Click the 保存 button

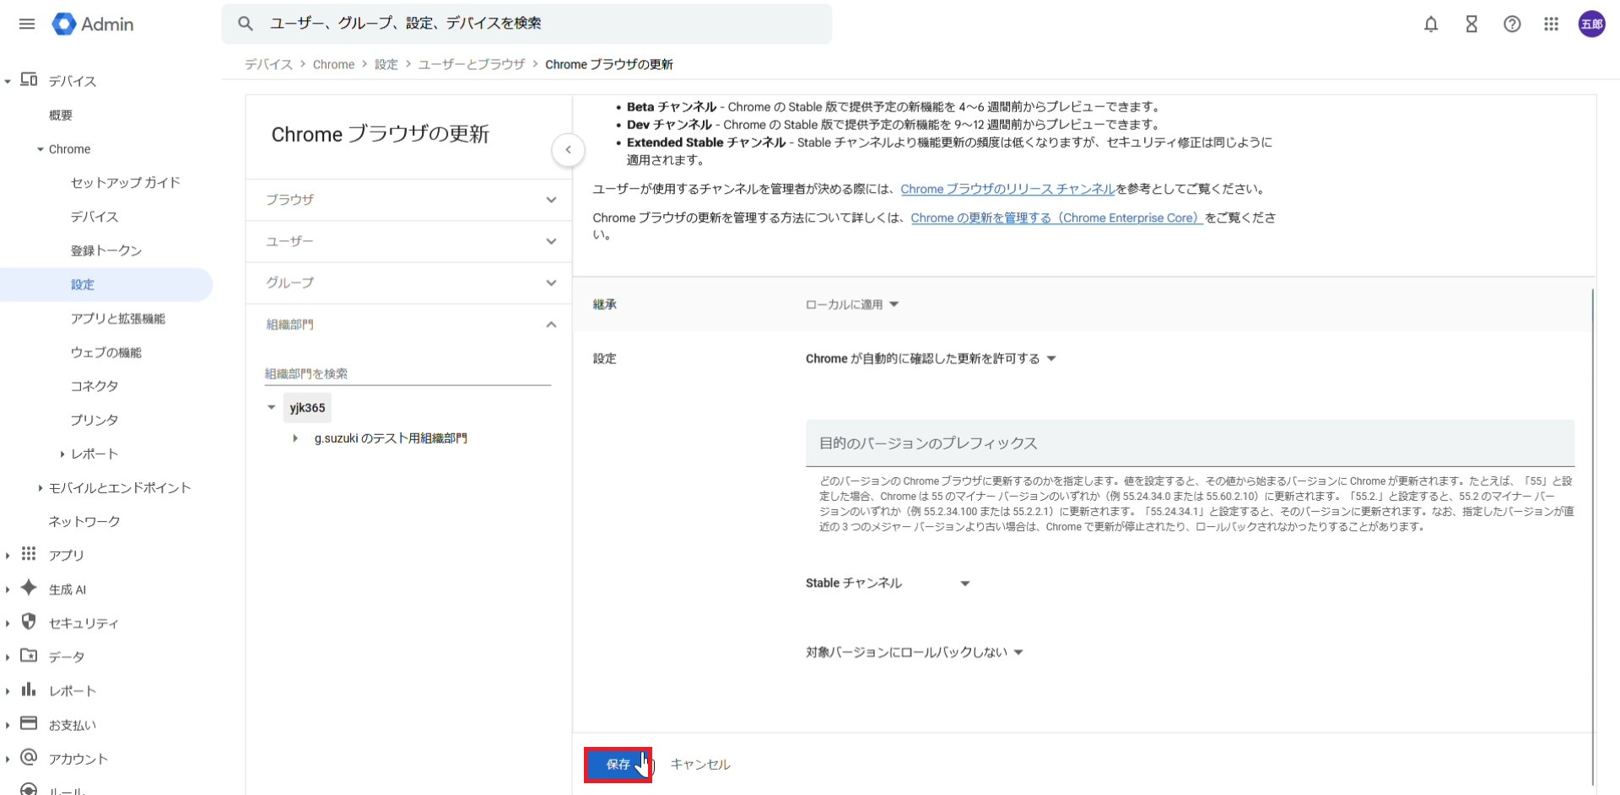618,765
